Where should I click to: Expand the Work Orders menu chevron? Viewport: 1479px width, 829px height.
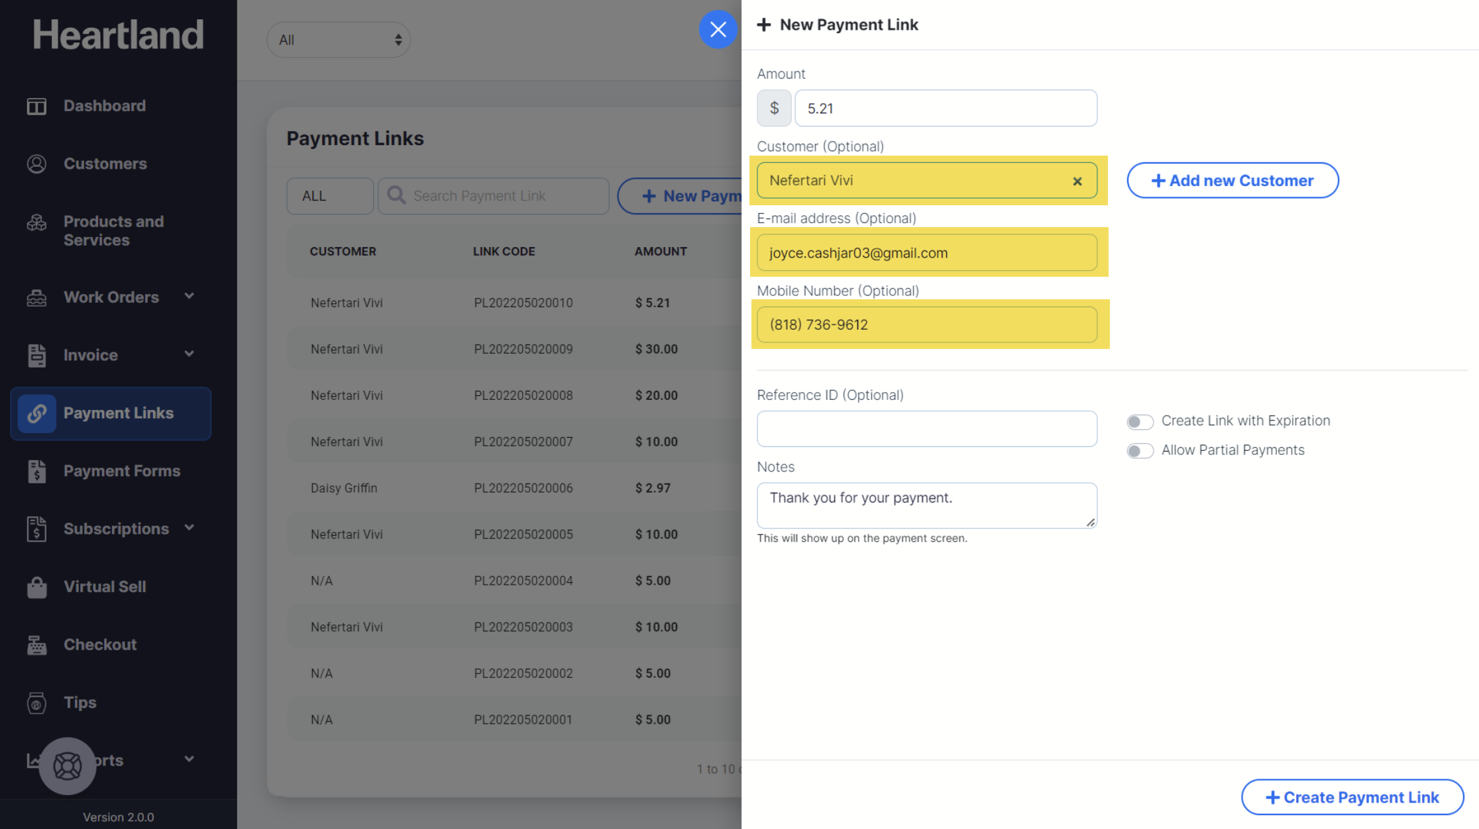tap(190, 296)
